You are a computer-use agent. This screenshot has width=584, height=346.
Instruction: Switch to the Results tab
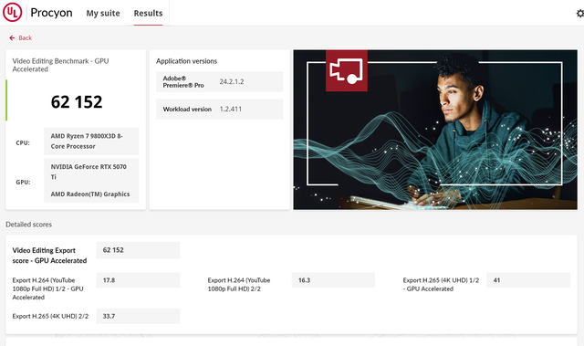[x=148, y=14]
